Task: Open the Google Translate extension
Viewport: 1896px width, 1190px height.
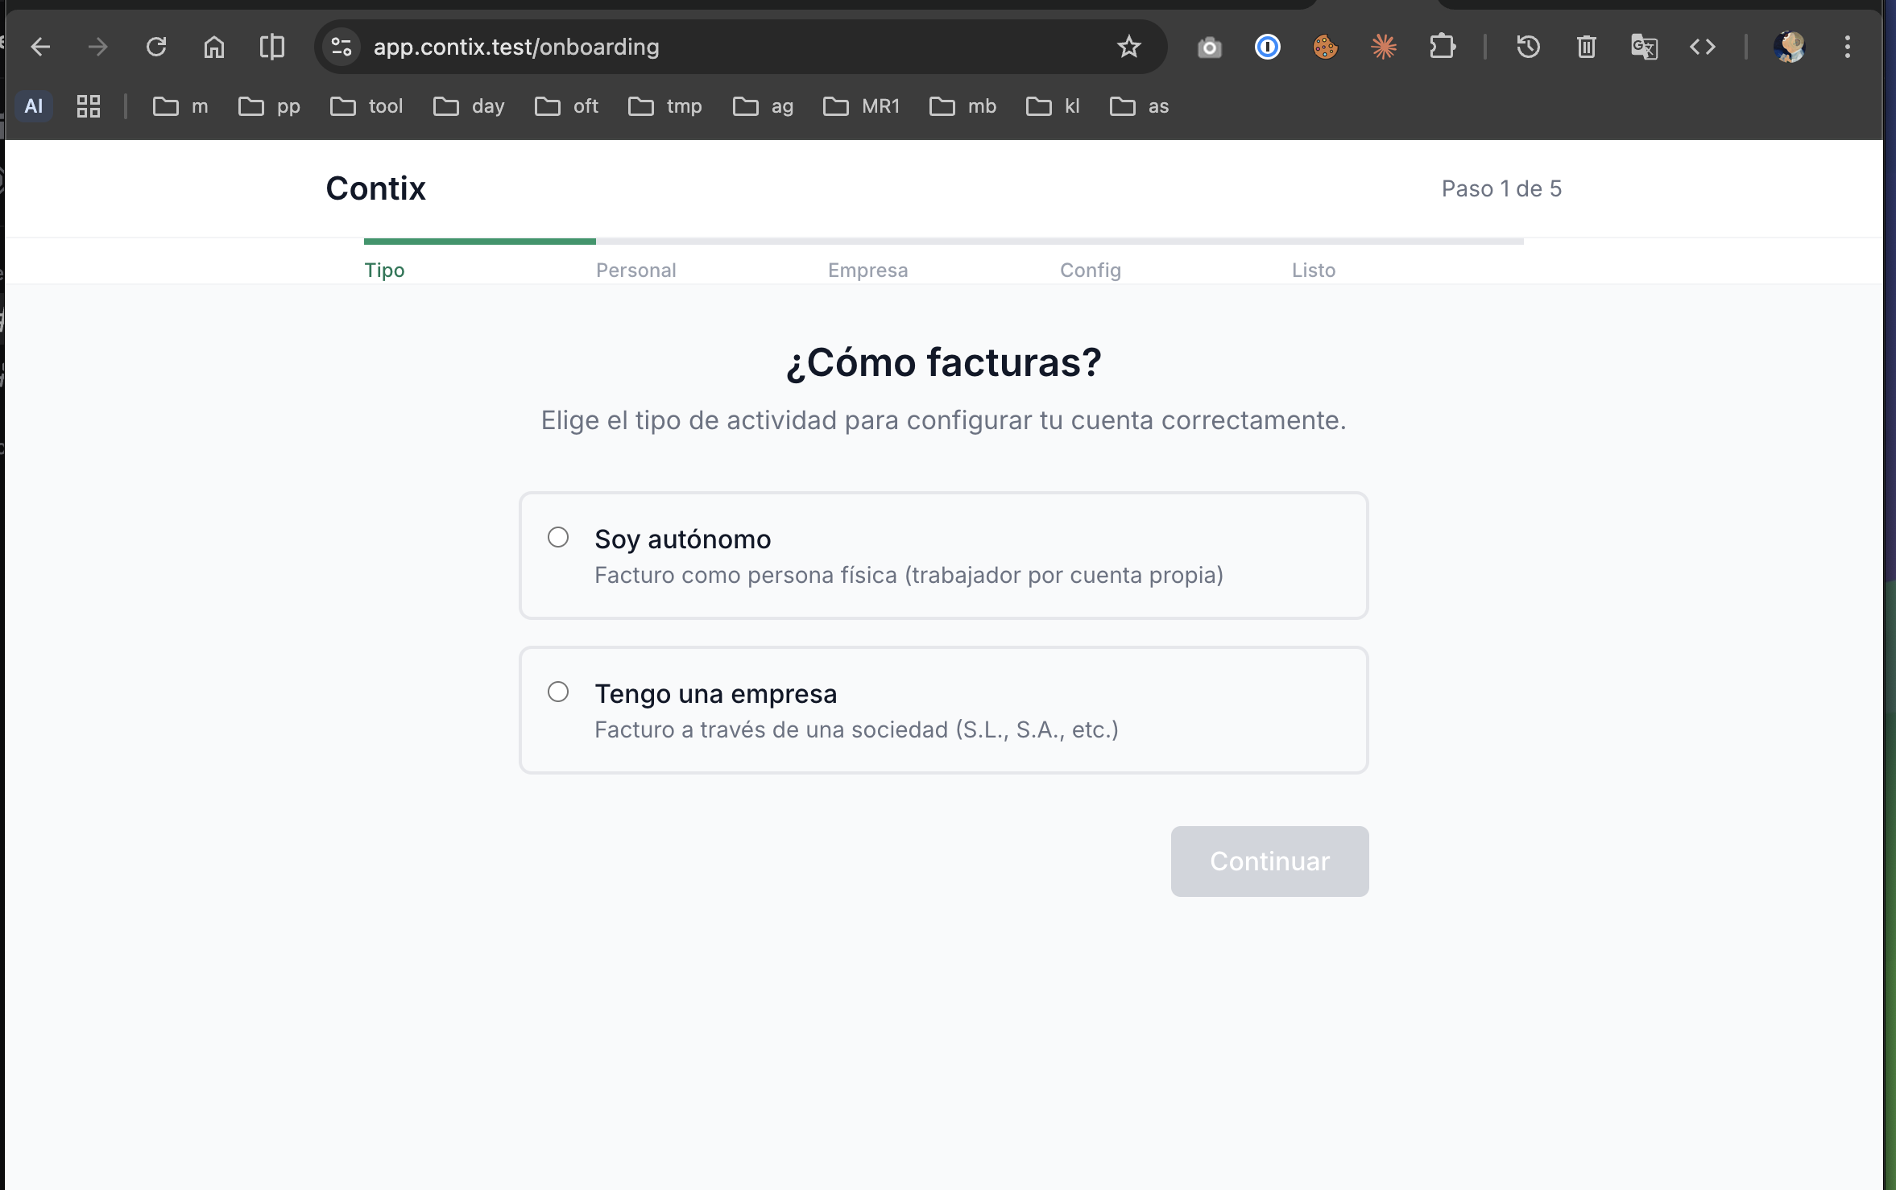Action: [1643, 47]
